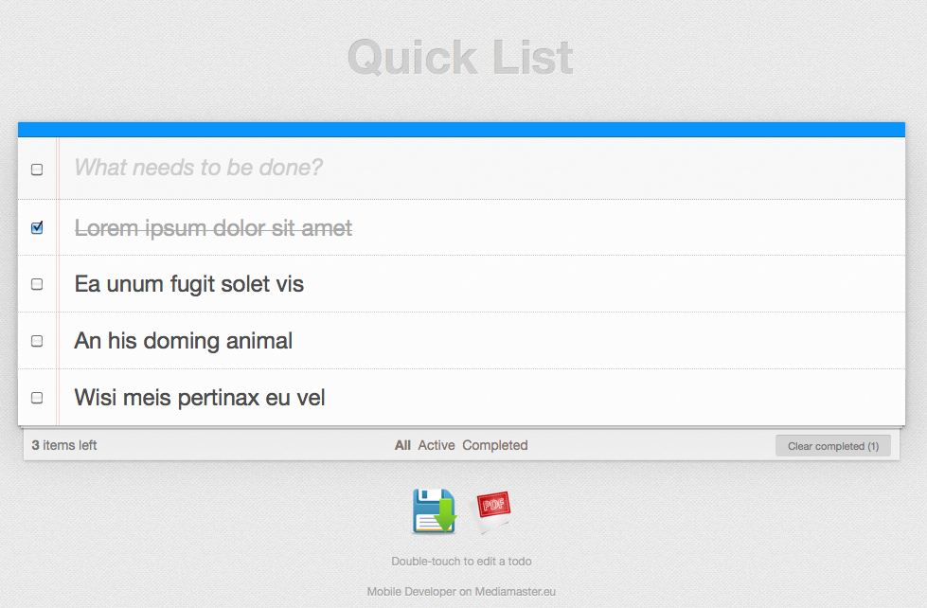Click the Lorem ipsum dolor sit amet text
This screenshot has width=927, height=608.
pyautogui.click(x=213, y=228)
